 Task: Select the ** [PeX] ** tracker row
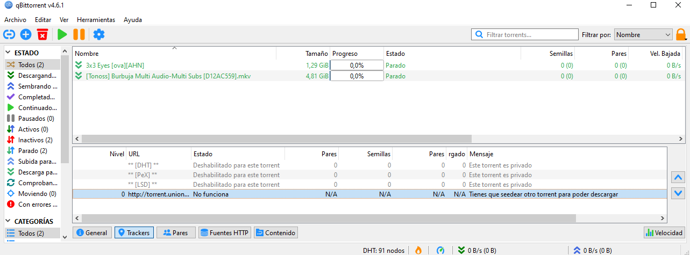pyautogui.click(x=369, y=175)
